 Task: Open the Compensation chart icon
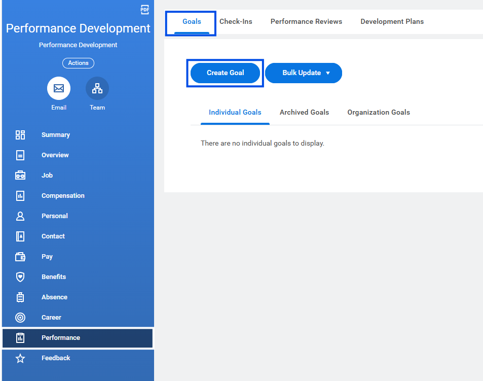point(20,196)
